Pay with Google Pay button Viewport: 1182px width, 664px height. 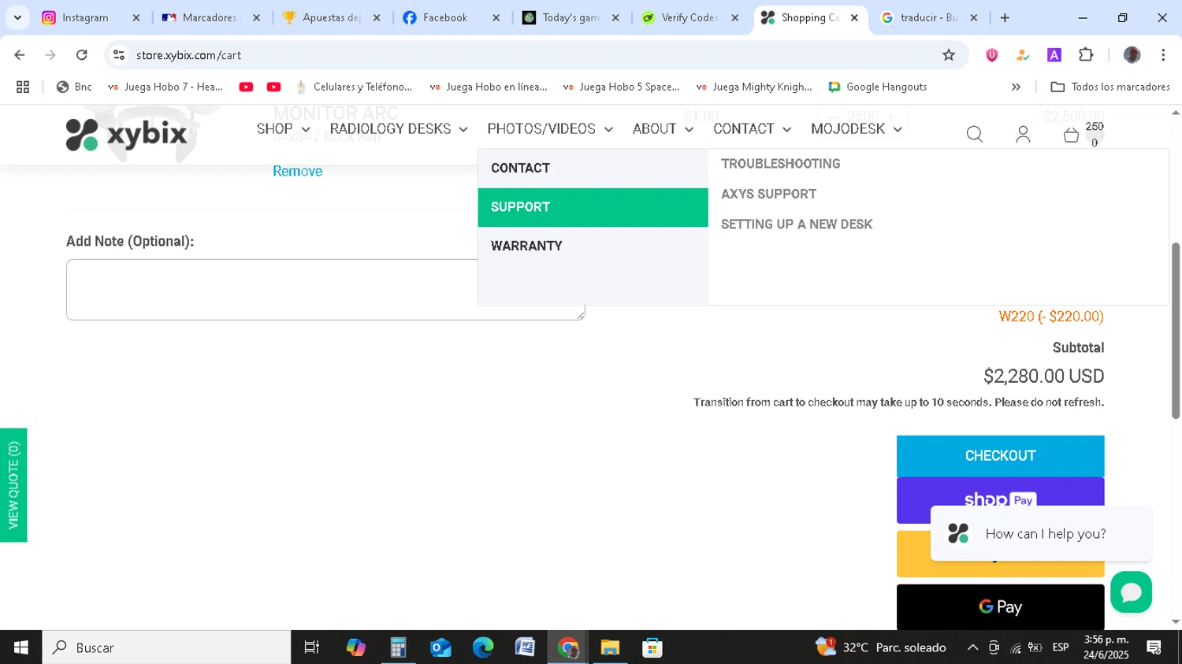pos(1000,607)
